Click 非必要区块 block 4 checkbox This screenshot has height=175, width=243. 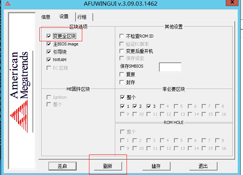pos(162,106)
